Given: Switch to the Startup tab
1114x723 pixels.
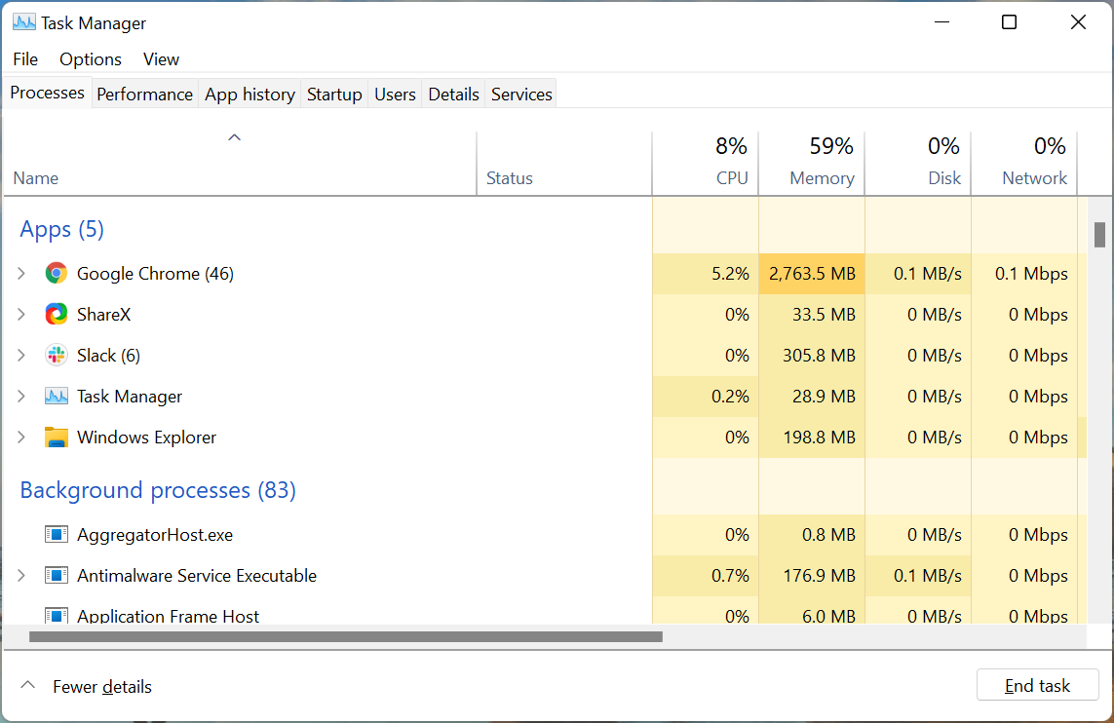Looking at the screenshot, I should pos(334,94).
